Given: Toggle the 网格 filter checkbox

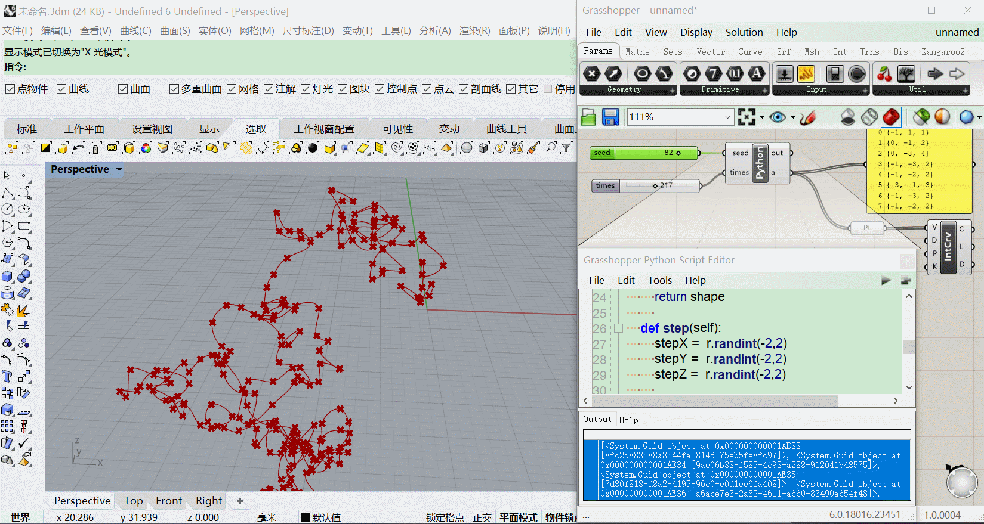Looking at the screenshot, I should coord(232,89).
